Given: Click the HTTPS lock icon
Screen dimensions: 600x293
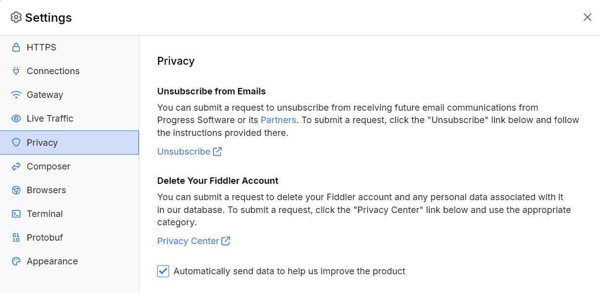Looking at the screenshot, I should point(16,47).
